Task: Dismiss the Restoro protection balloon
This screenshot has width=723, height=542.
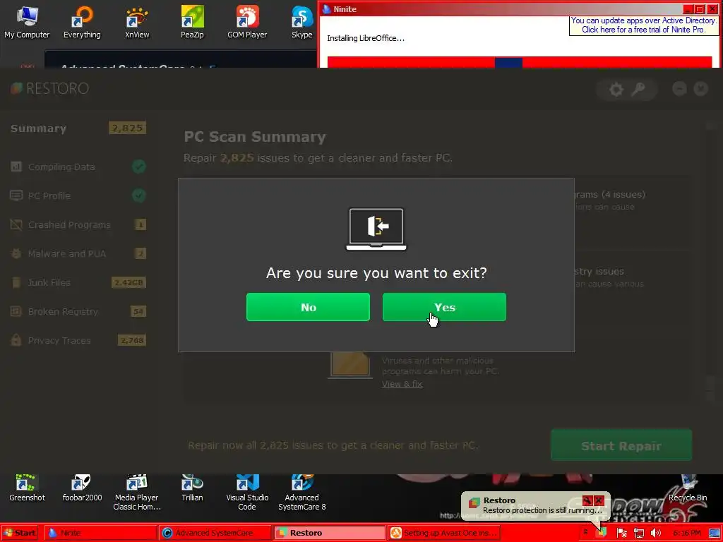Action: pyautogui.click(x=599, y=500)
